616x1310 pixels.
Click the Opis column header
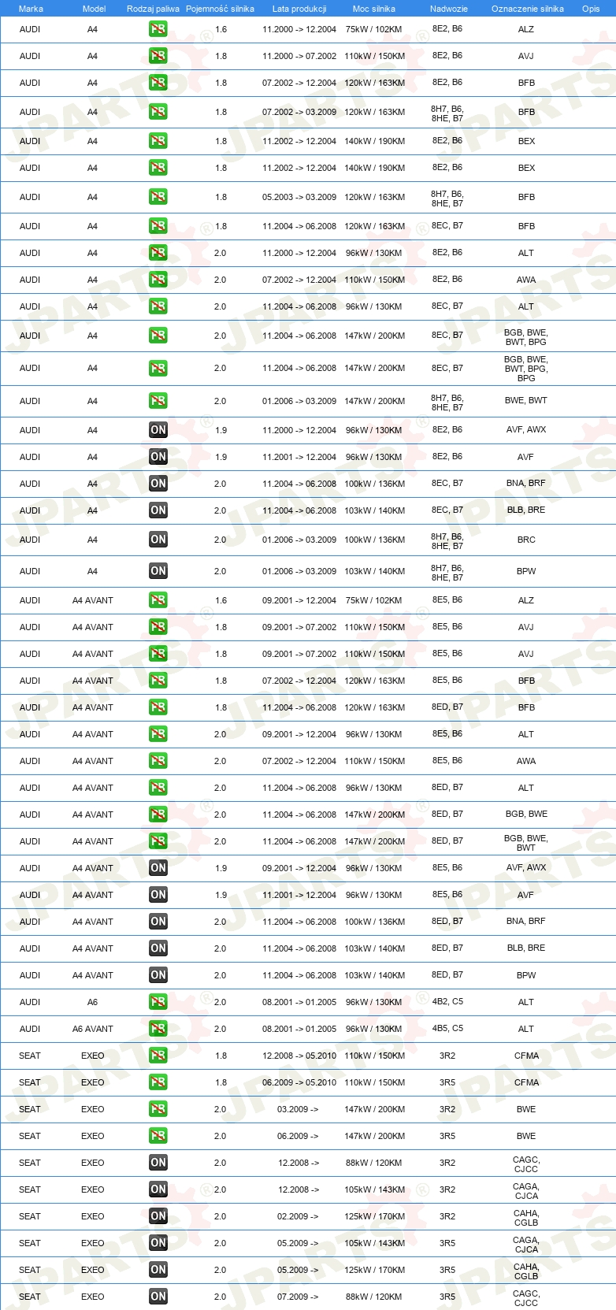tap(591, 9)
